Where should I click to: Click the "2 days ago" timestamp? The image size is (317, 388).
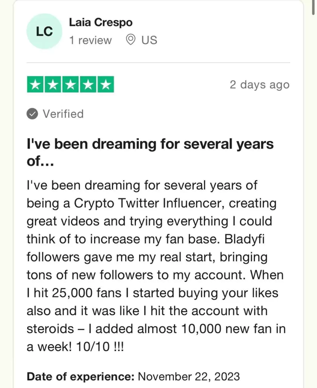(x=260, y=84)
